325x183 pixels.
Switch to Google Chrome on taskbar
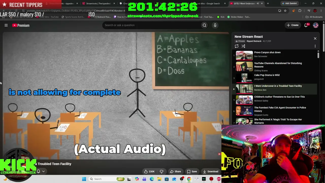coord(189,179)
